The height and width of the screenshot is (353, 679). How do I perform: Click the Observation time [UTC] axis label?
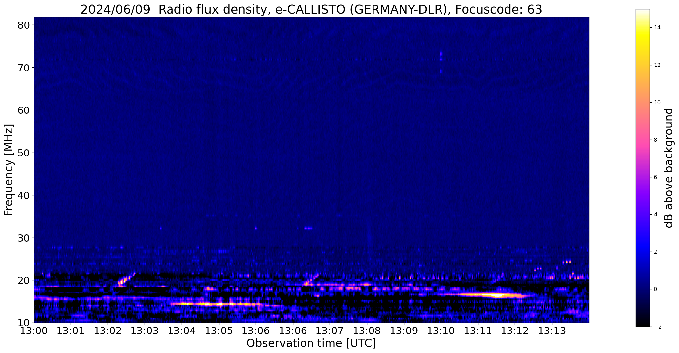pyautogui.click(x=311, y=343)
